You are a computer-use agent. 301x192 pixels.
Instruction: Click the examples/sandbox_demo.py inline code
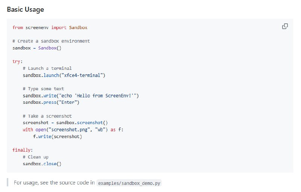(x=129, y=183)
